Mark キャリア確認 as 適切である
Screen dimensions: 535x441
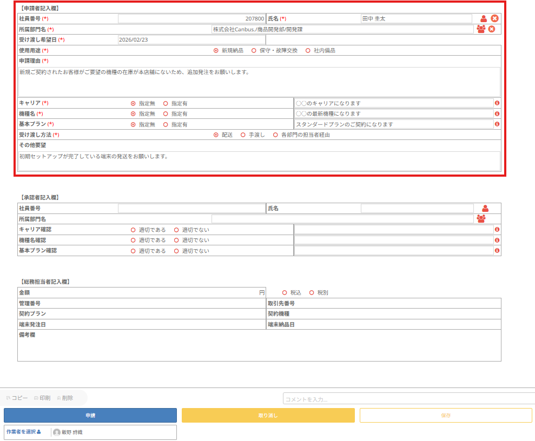coord(133,230)
